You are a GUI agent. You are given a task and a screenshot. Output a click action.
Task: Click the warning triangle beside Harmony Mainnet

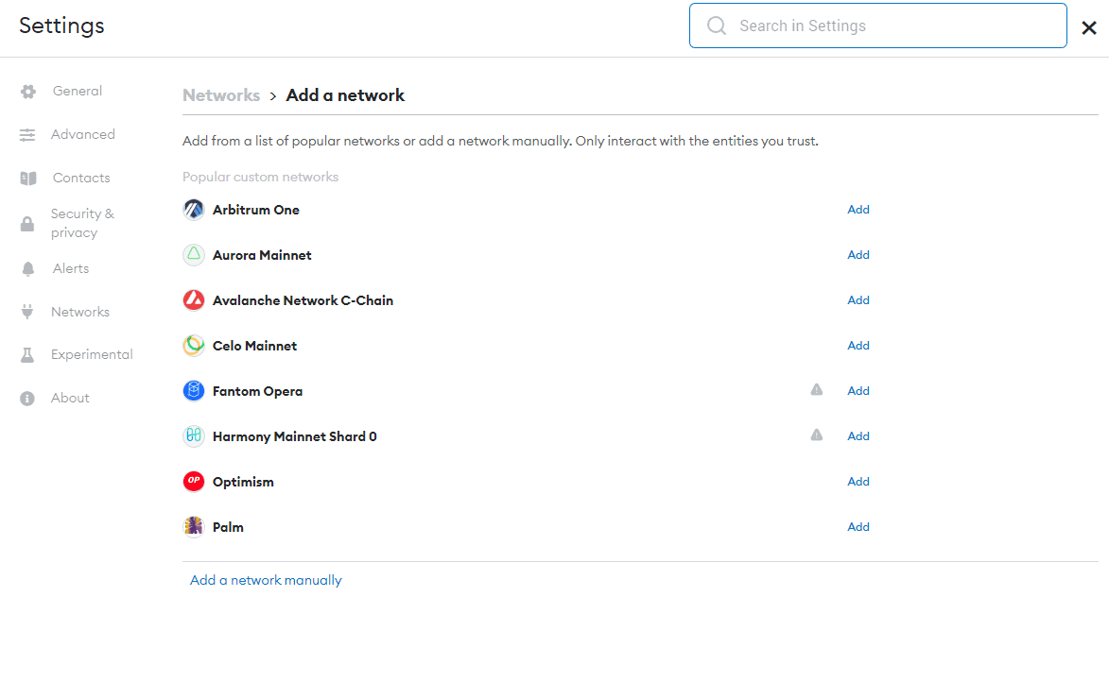pyautogui.click(x=817, y=435)
